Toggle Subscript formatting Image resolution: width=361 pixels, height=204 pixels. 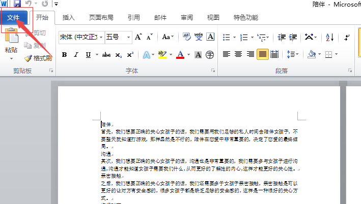pos(119,55)
